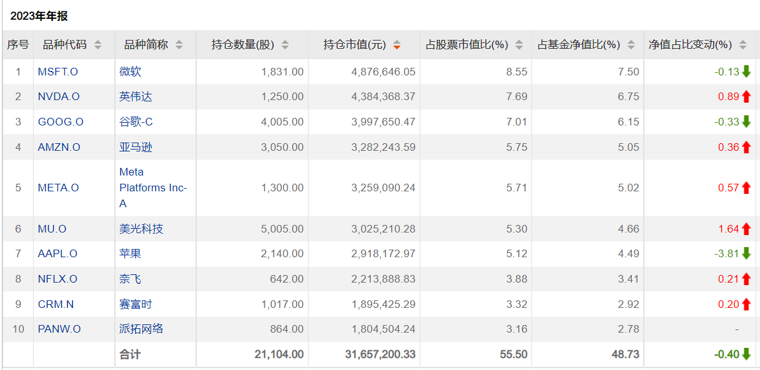Open the 赛富时 stock name link

(136, 304)
